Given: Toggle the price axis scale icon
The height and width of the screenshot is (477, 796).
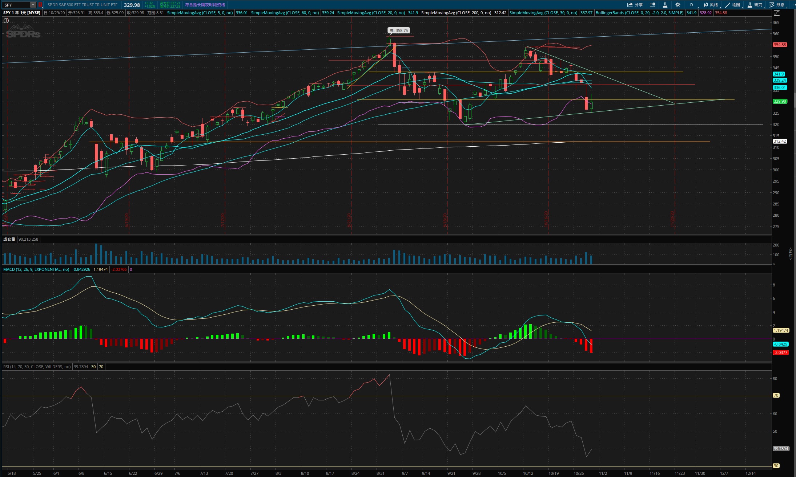Looking at the screenshot, I should [777, 13].
